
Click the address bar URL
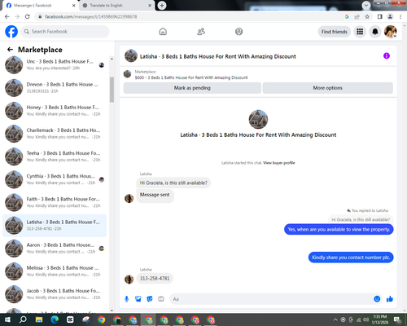point(91,16)
